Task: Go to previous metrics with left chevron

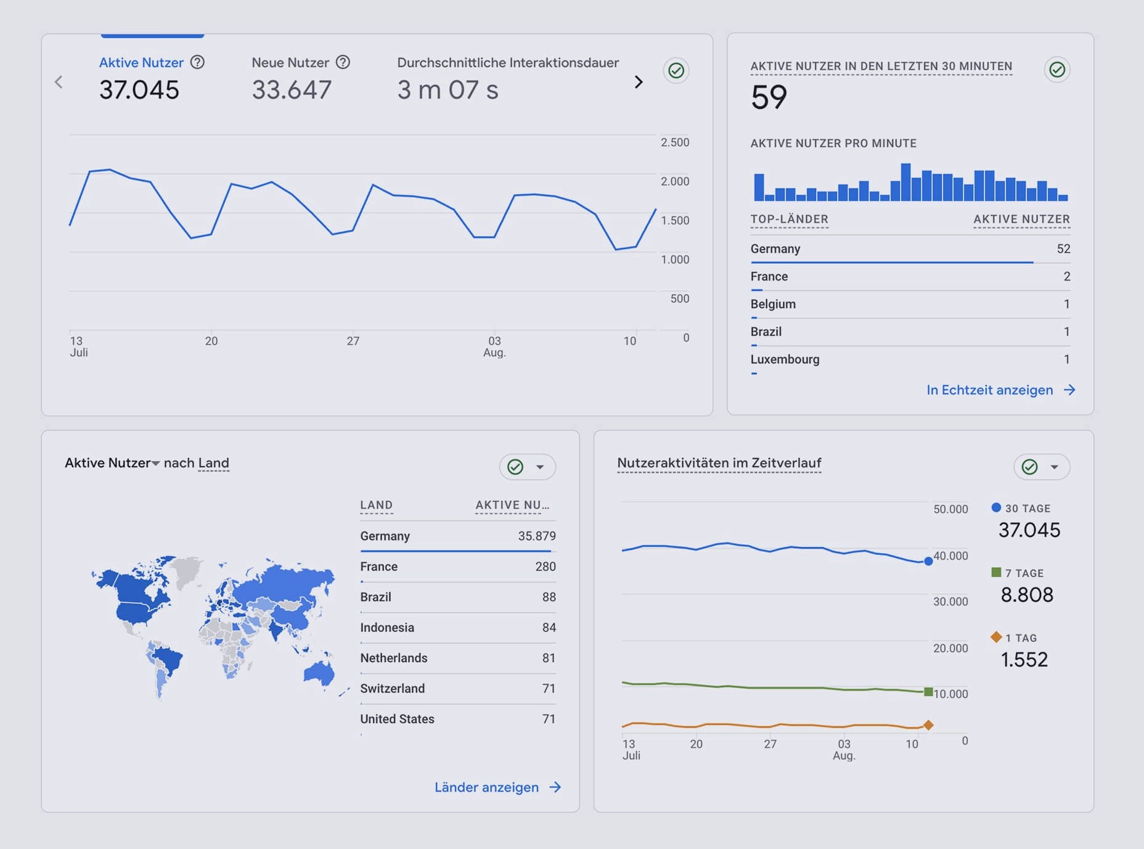Action: (x=59, y=82)
